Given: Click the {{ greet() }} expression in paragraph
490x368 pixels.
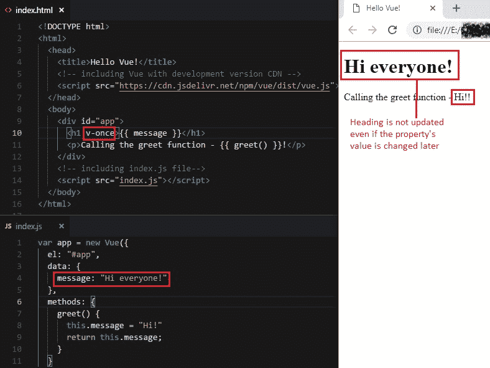Looking at the screenshot, I should pyautogui.click(x=251, y=145).
